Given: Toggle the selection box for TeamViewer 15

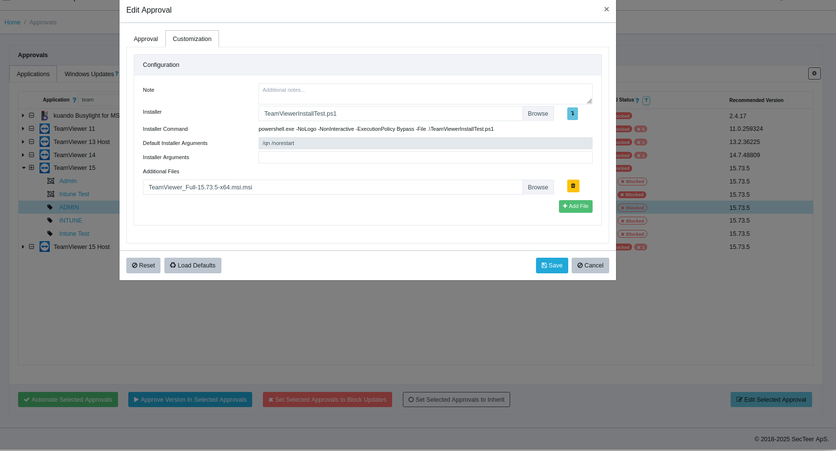Looking at the screenshot, I should [32, 168].
